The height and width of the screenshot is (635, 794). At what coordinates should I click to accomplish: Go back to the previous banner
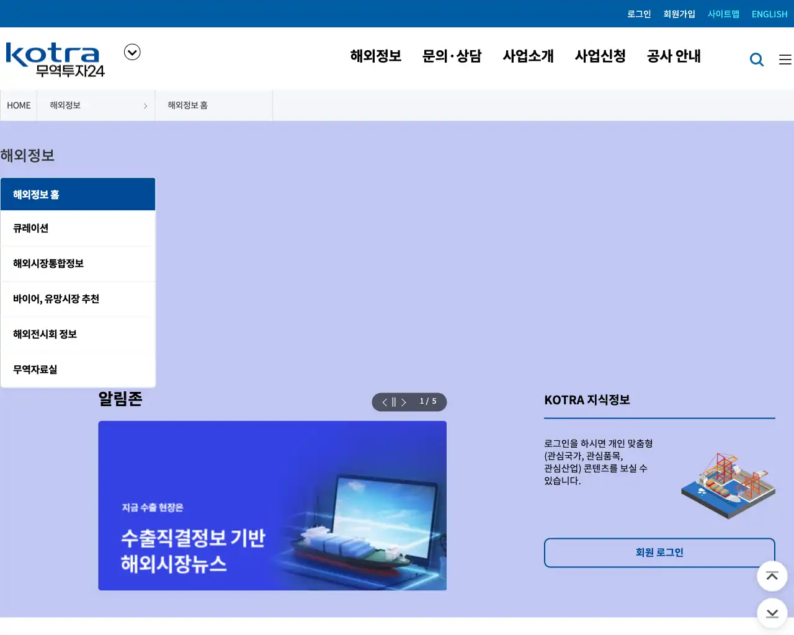[384, 402]
